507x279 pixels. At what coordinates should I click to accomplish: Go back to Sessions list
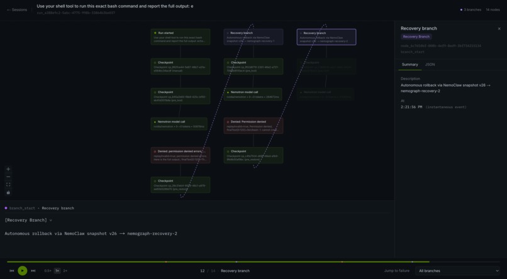tap(17, 9)
